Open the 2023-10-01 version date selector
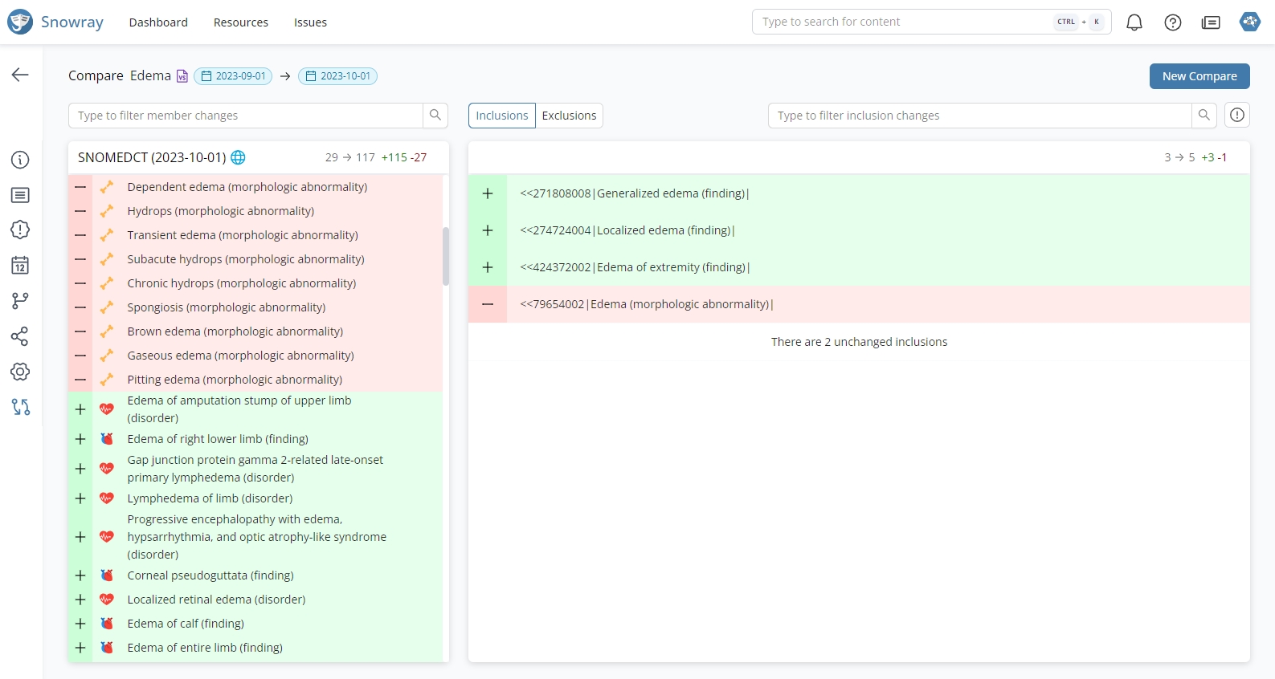1275x679 pixels. click(337, 76)
